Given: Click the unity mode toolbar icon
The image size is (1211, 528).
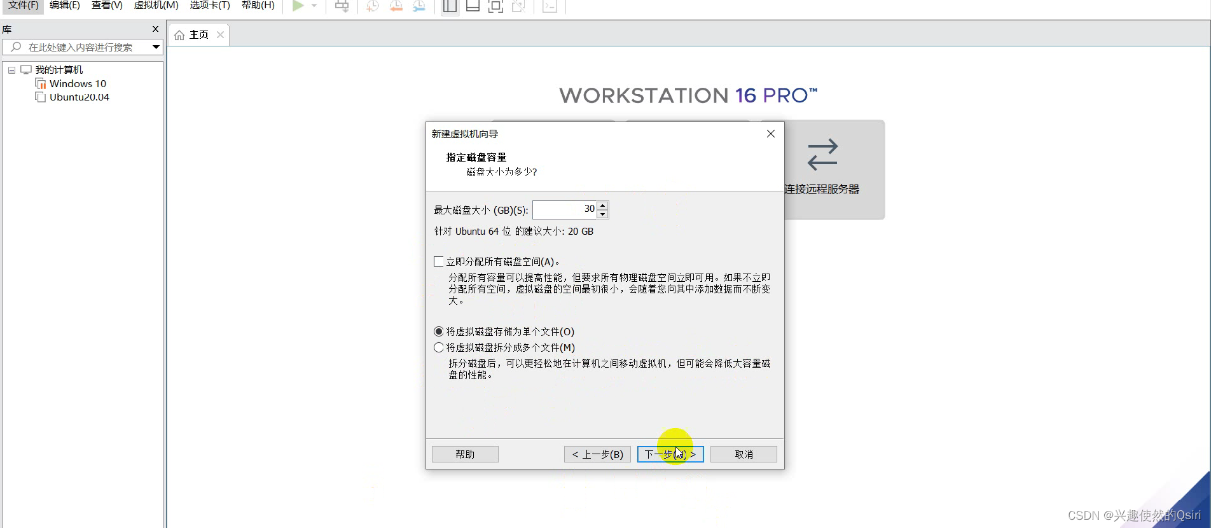Looking at the screenshot, I should coord(518,6).
